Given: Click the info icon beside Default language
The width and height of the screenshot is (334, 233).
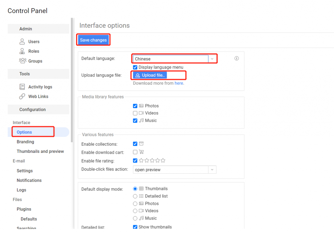Looking at the screenshot, I should coord(236,59).
